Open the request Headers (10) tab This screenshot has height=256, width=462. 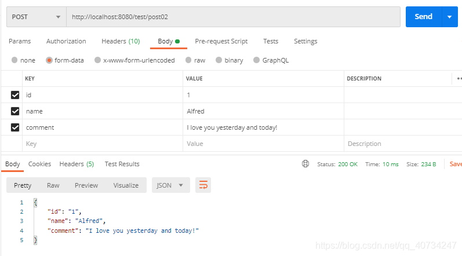click(121, 41)
